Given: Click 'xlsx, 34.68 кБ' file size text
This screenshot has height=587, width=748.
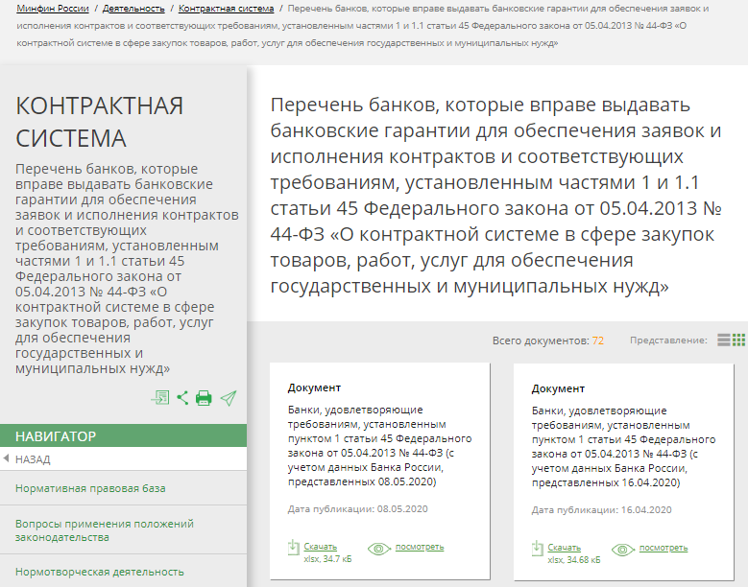Looking at the screenshot, I should pyautogui.click(x=574, y=560).
